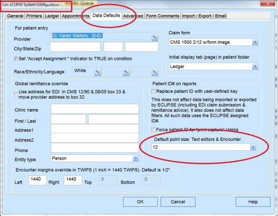Switch to the Appointments tab
This screenshot has height=216, width=278.
pos(76,16)
